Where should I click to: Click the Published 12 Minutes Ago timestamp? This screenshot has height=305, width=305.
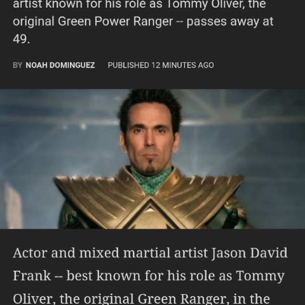161,65
